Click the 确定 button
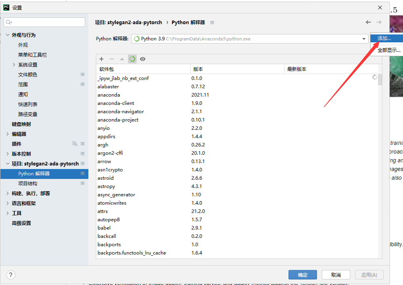403x285 pixels. (x=302, y=275)
